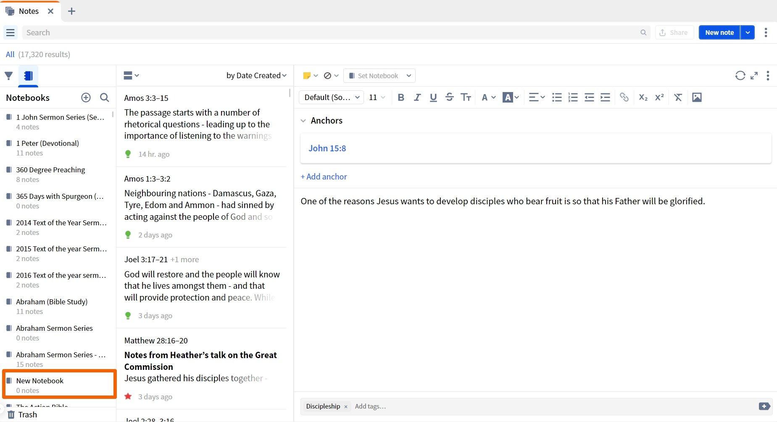Insert a bulleted list
Image resolution: width=777 pixels, height=422 pixels.
coord(557,98)
